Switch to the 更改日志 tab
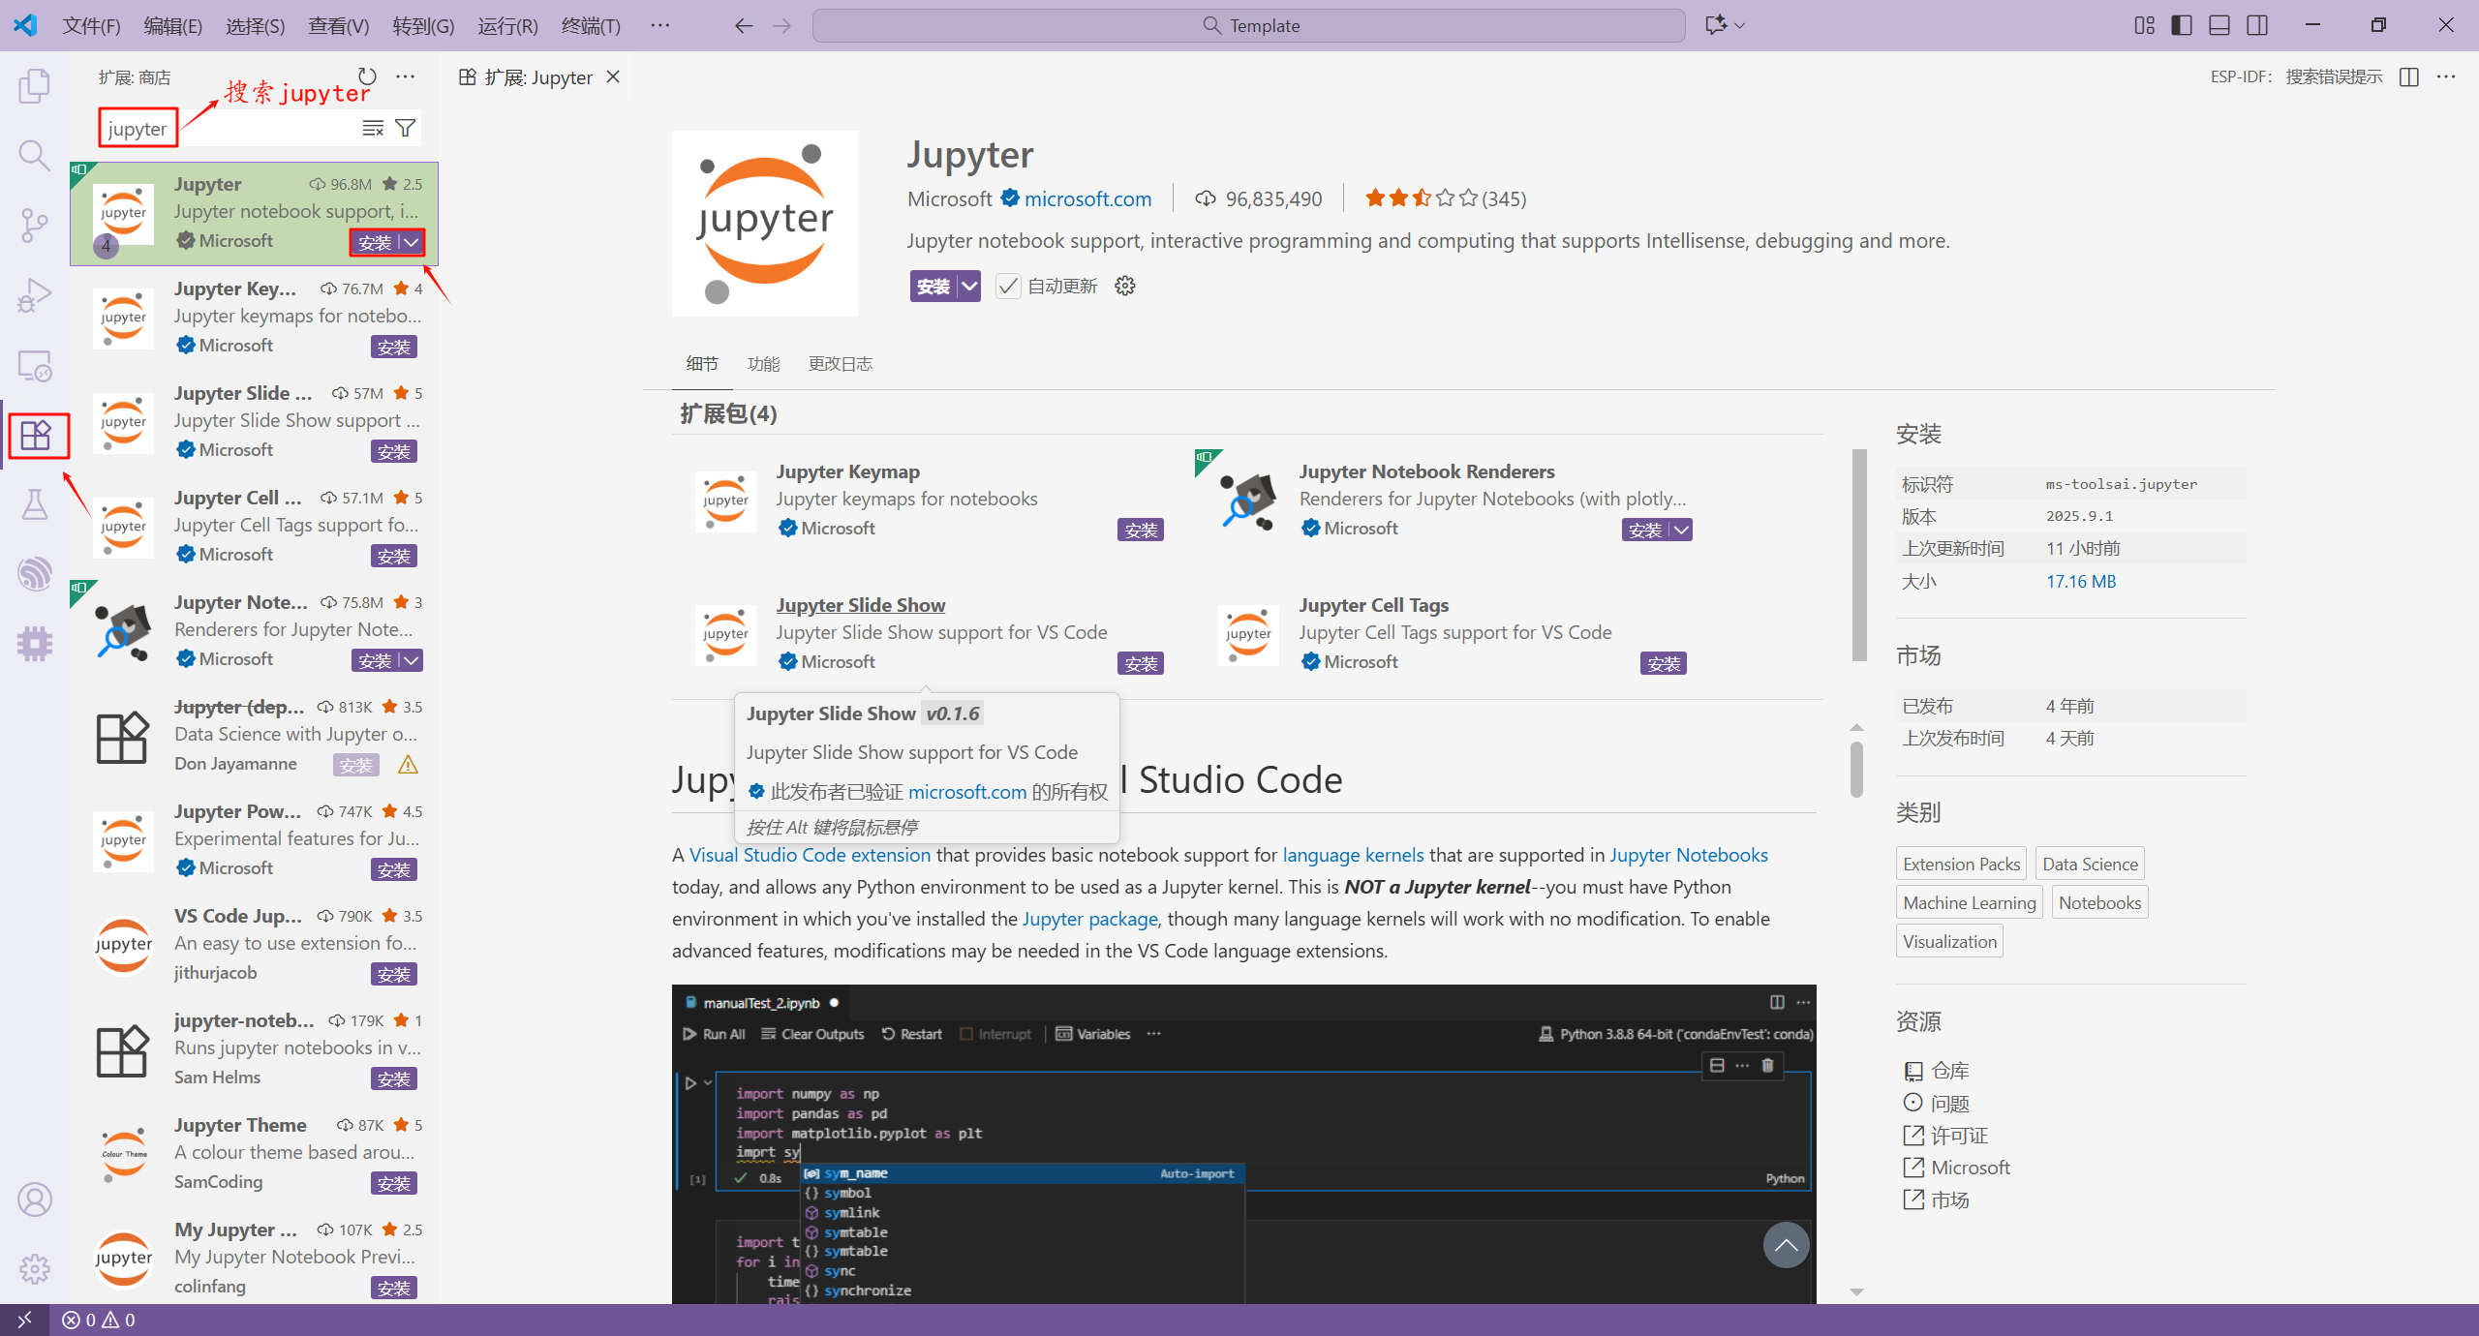Image resolution: width=2479 pixels, height=1336 pixels. pos(840,364)
